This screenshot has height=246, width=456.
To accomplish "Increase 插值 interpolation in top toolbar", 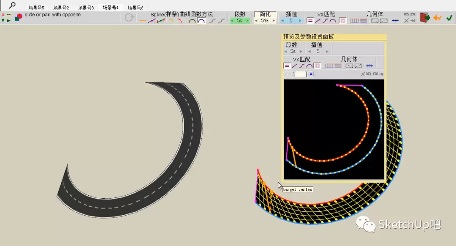I will [300, 21].
